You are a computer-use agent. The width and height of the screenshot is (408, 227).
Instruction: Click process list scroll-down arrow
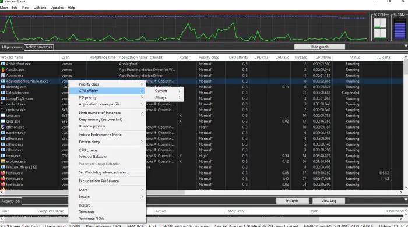click(x=406, y=187)
